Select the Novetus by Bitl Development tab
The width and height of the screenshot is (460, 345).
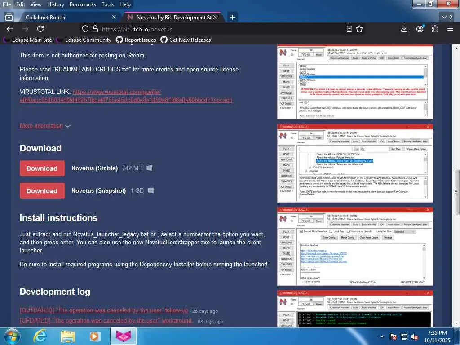click(x=173, y=18)
